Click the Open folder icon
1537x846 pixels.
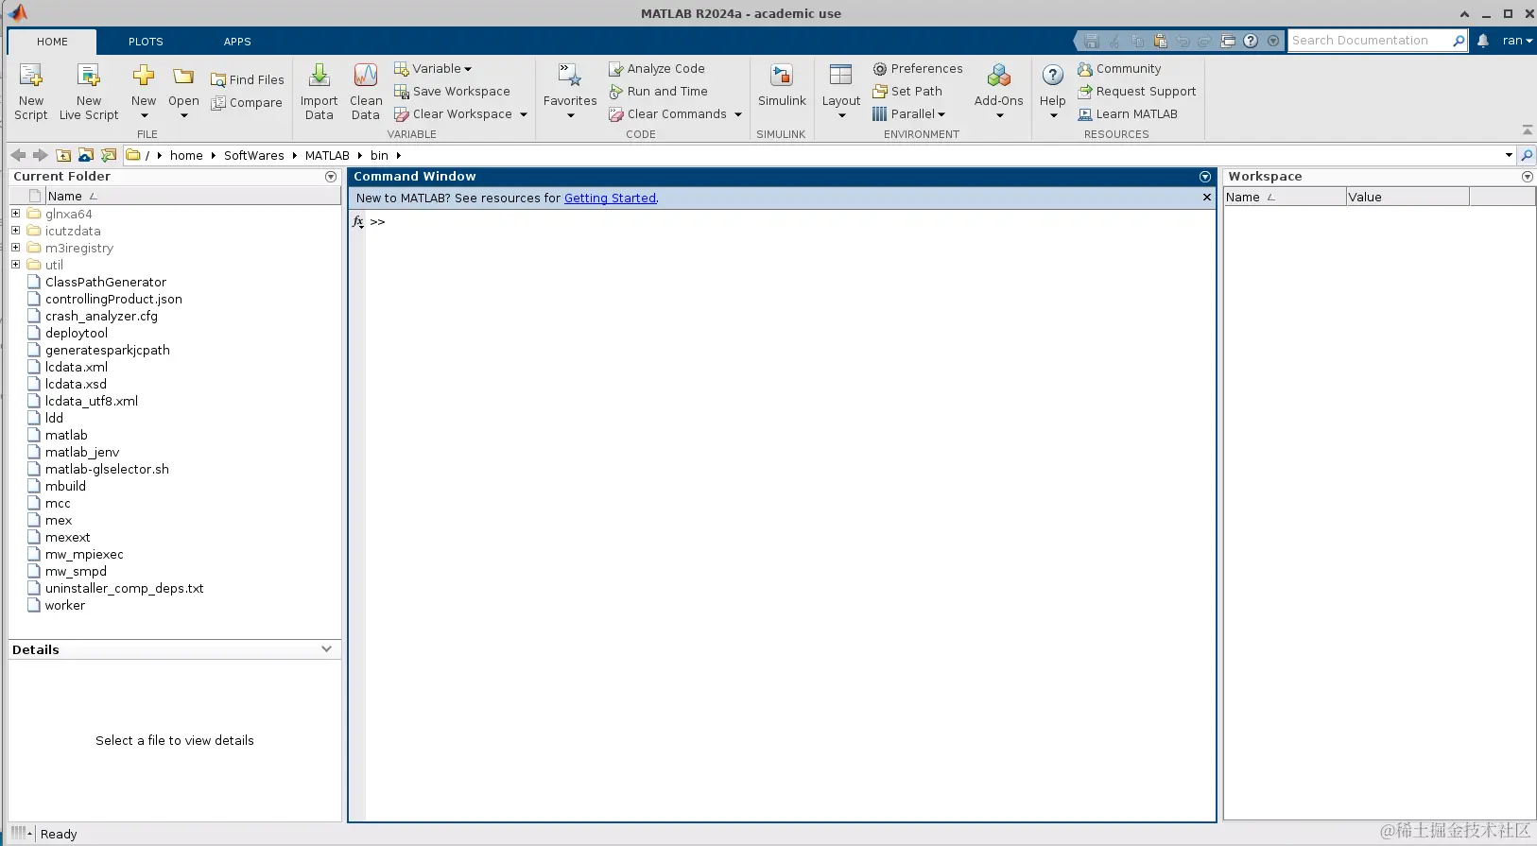(x=183, y=78)
